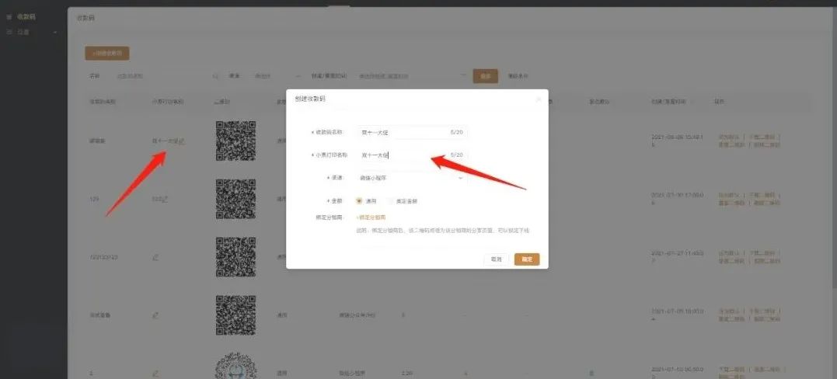Click the 2021-07-27 creation time cell

[x=676, y=257]
